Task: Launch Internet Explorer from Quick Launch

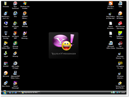Action: point(13,92)
